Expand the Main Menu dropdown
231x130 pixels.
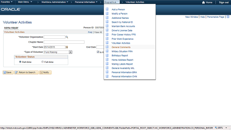point(25,2)
